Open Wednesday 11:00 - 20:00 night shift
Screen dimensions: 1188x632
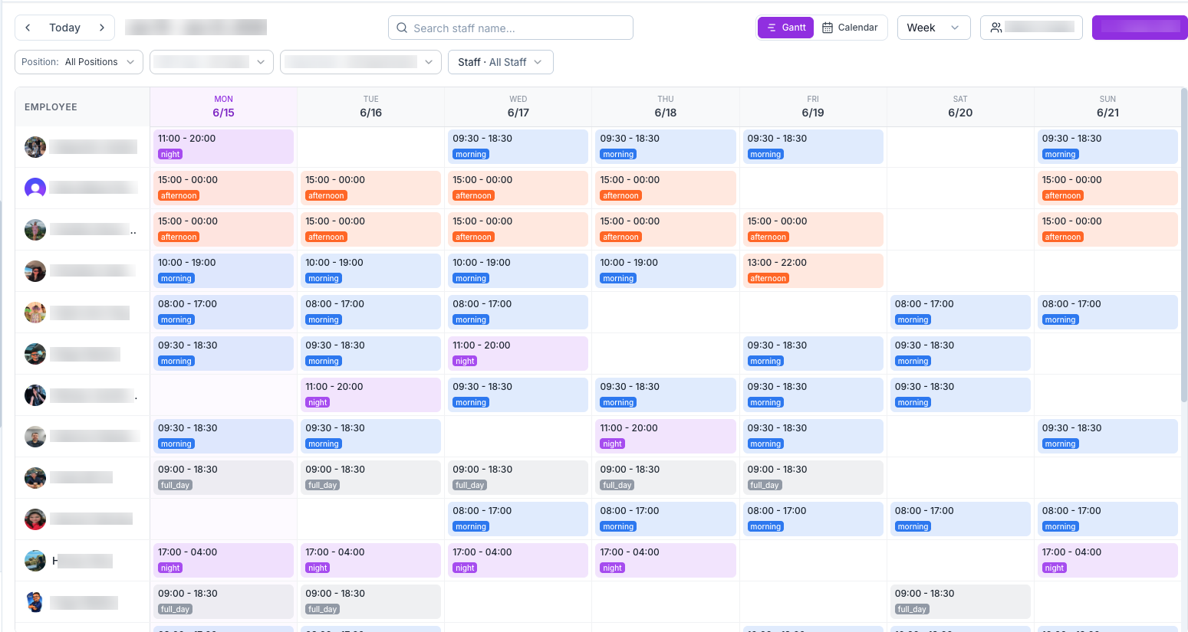518,353
